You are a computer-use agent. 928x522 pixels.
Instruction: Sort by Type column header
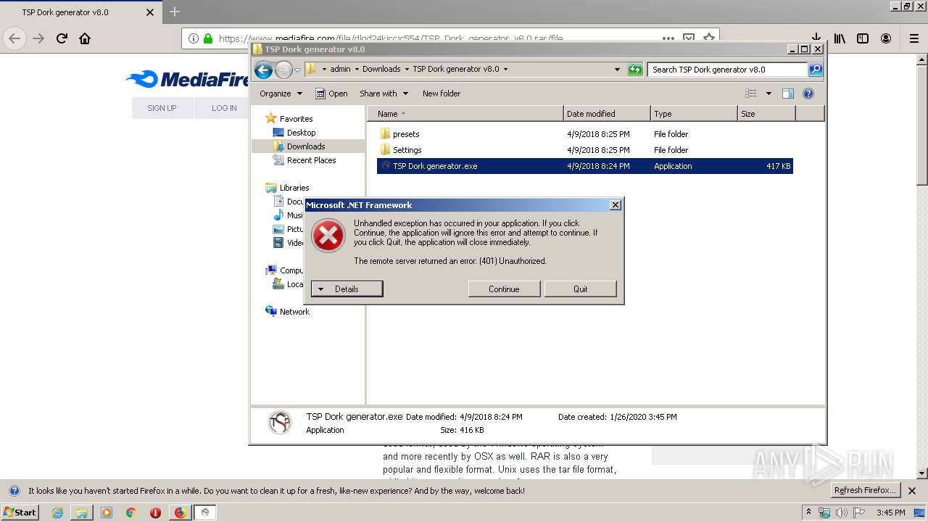tap(694, 114)
